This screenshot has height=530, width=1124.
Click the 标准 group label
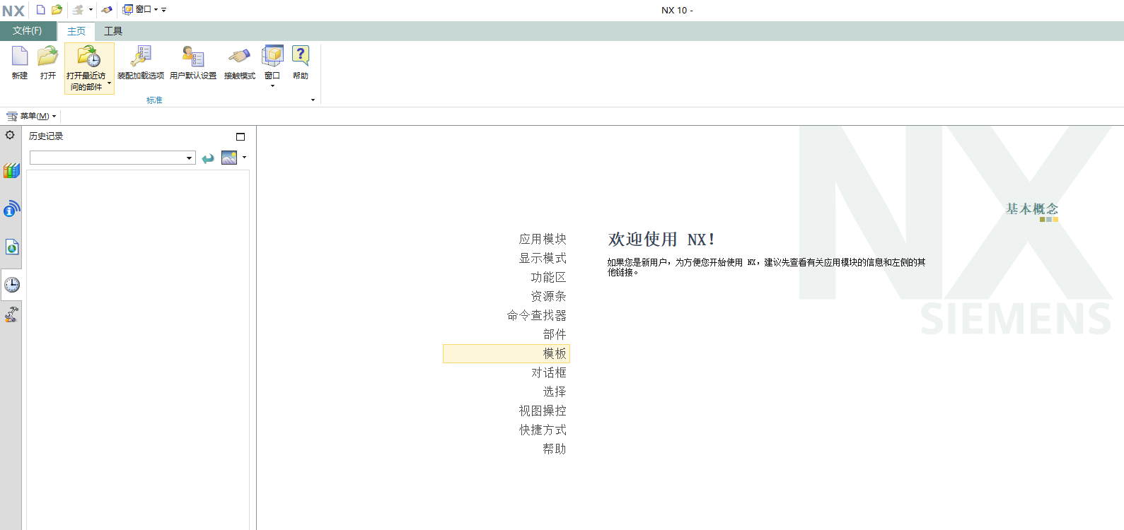pyautogui.click(x=154, y=100)
